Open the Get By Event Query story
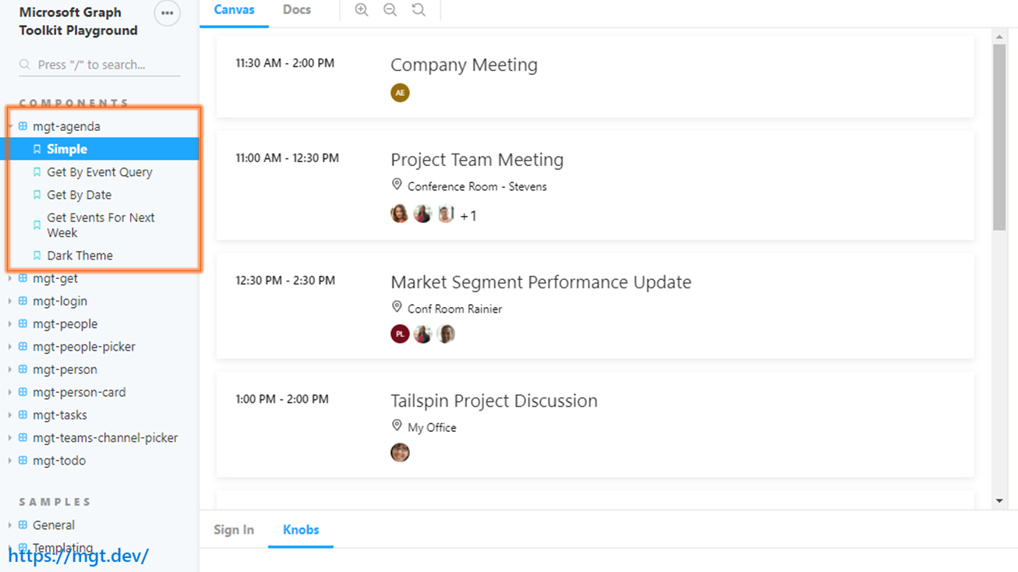 click(x=99, y=172)
